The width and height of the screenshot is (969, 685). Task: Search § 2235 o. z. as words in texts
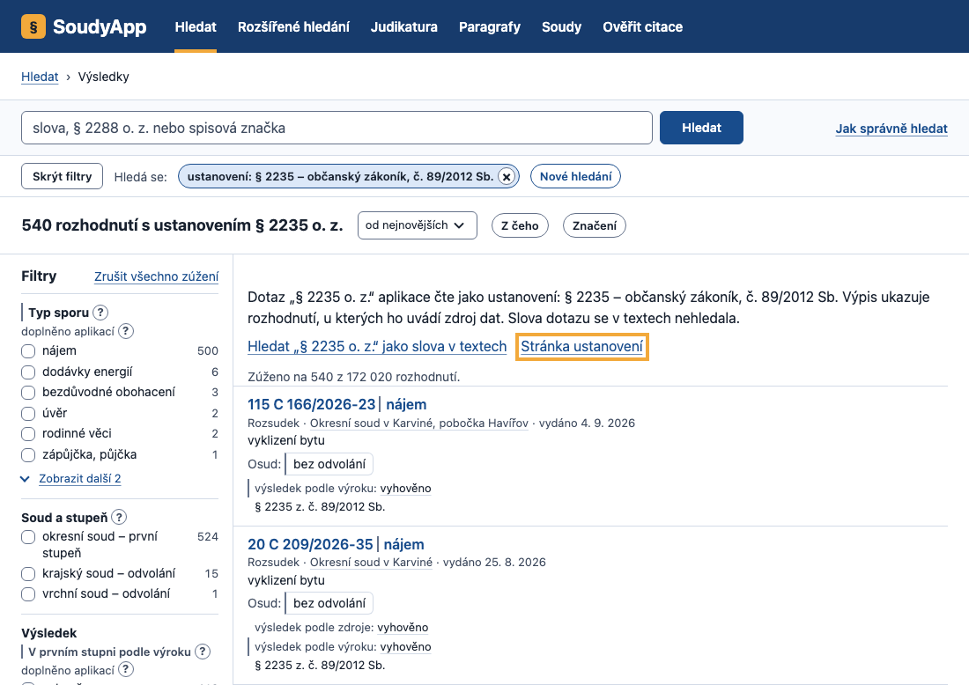[x=377, y=347]
